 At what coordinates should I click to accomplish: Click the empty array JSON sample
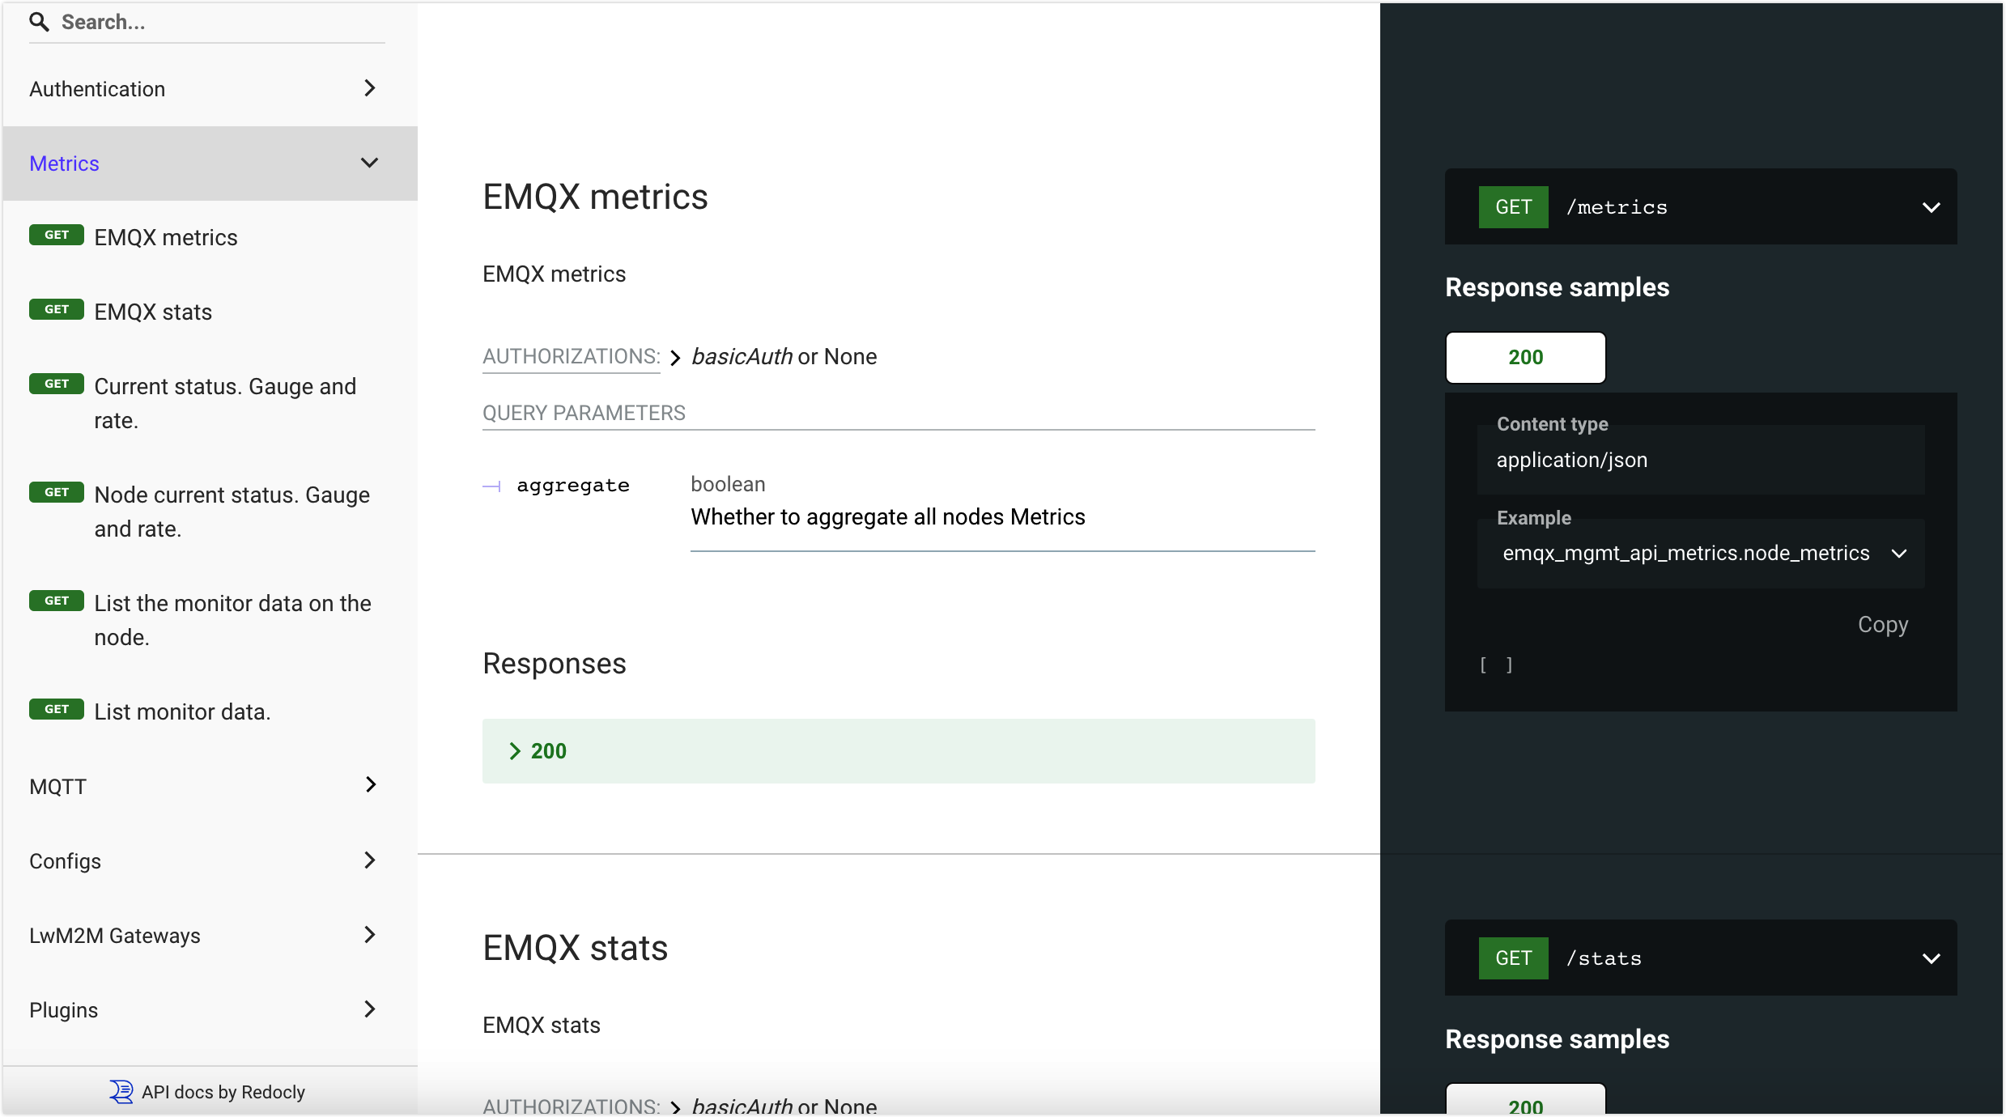pos(1496,665)
